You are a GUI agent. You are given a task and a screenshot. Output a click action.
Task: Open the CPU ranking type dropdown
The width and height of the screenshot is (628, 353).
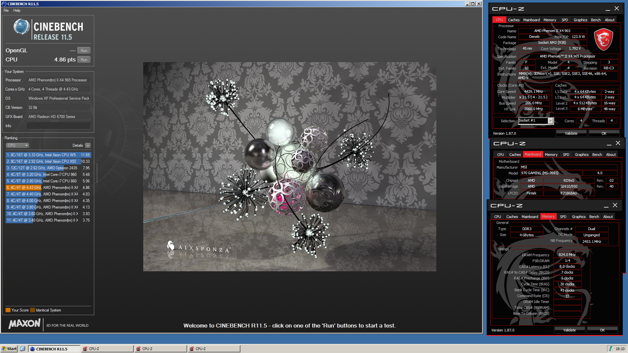click(x=18, y=145)
